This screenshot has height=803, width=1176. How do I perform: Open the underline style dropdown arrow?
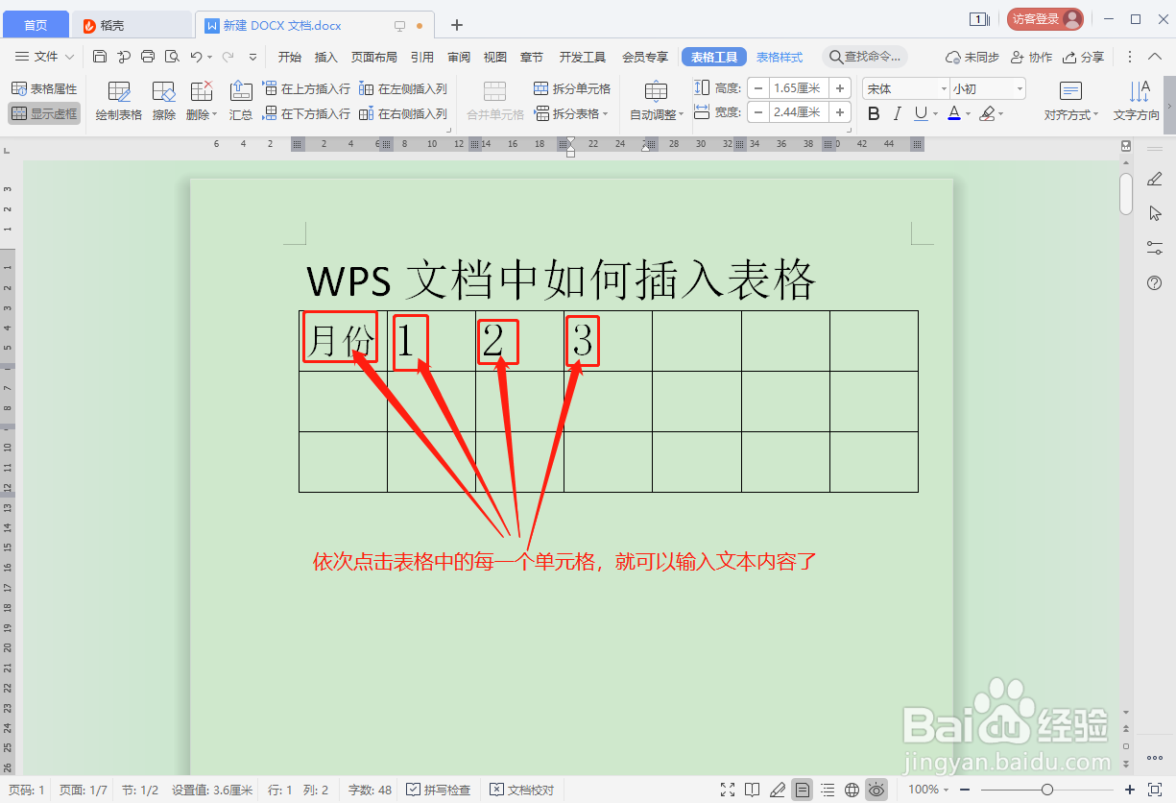pyautogui.click(x=936, y=114)
